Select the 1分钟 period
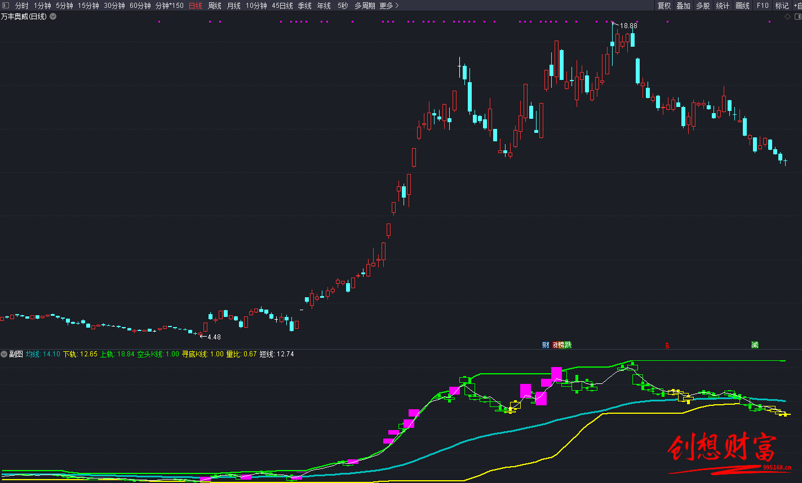Viewport: 802px width, 483px height. pos(42,6)
